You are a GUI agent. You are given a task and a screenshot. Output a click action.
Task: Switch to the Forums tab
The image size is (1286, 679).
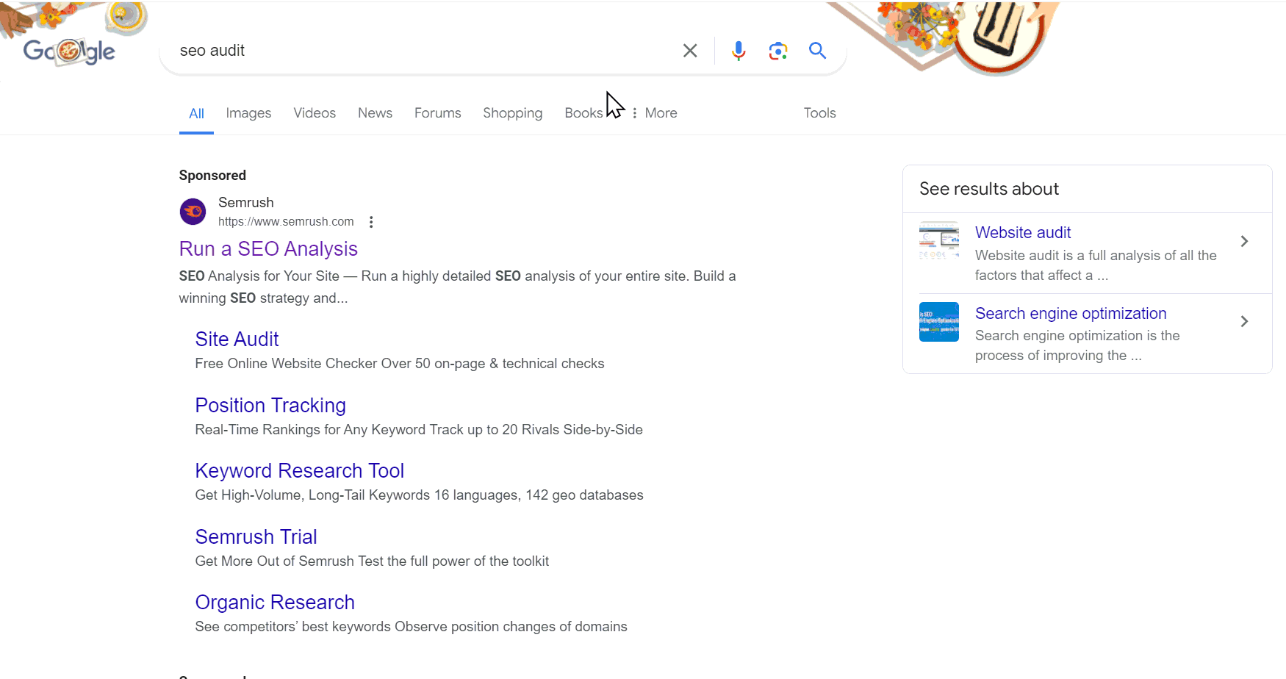pos(438,113)
